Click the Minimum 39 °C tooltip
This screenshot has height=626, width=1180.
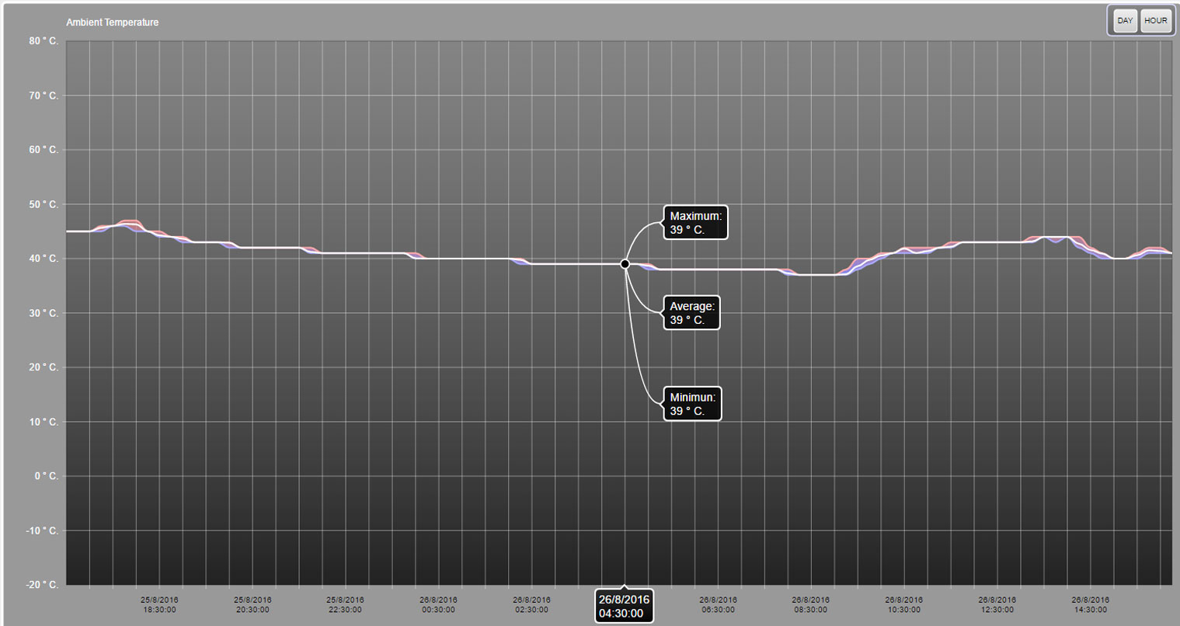[692, 404]
